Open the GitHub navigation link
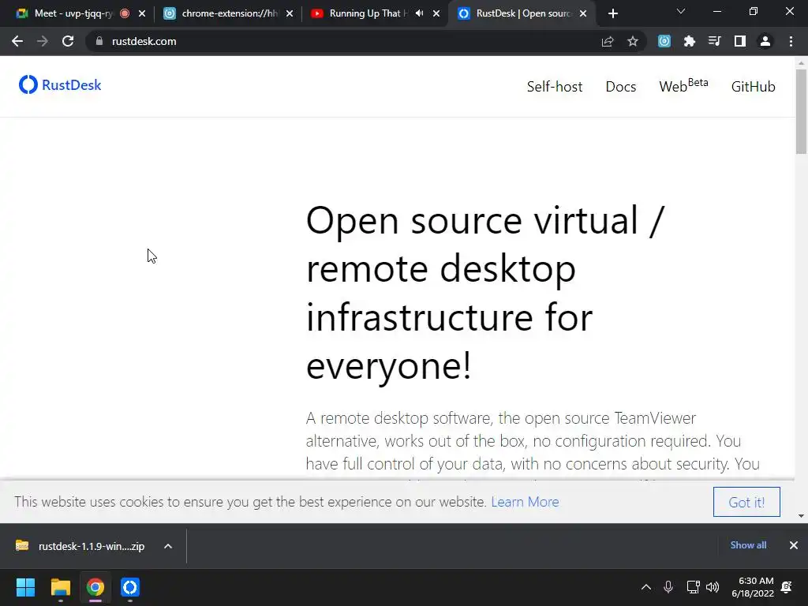 pyautogui.click(x=754, y=87)
